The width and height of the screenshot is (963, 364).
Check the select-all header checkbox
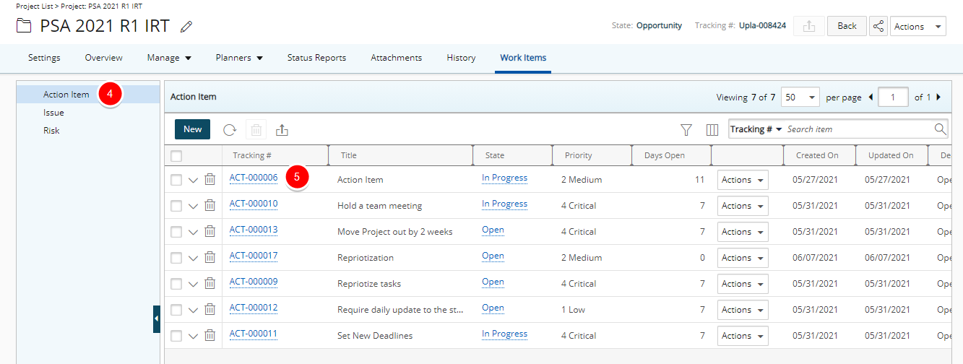coord(177,155)
